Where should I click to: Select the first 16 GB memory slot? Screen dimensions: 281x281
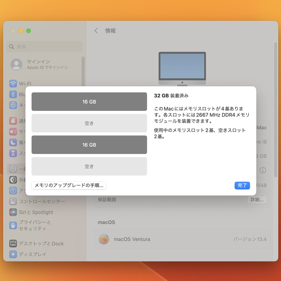coord(89,102)
